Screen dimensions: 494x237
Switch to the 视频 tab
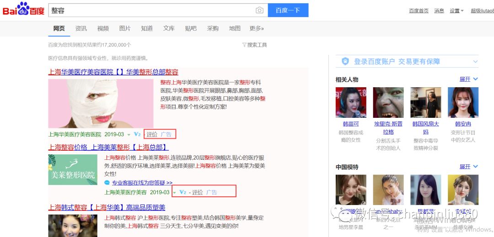[103, 29]
